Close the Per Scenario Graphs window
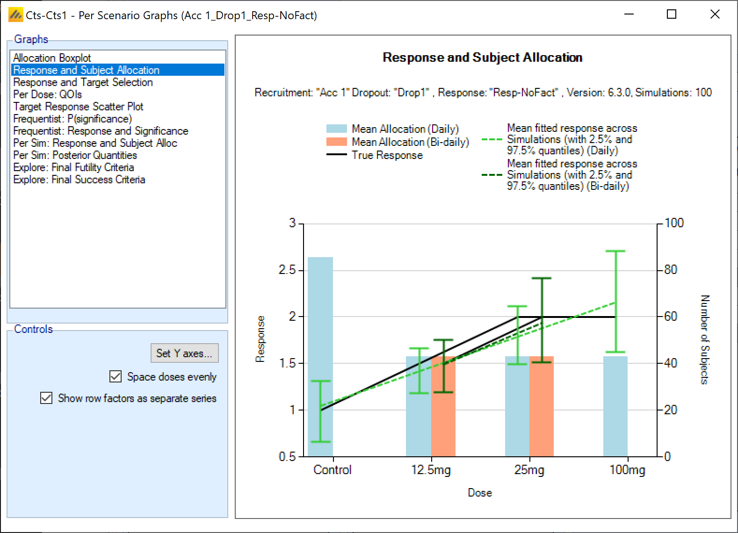738x533 pixels. 715,14
